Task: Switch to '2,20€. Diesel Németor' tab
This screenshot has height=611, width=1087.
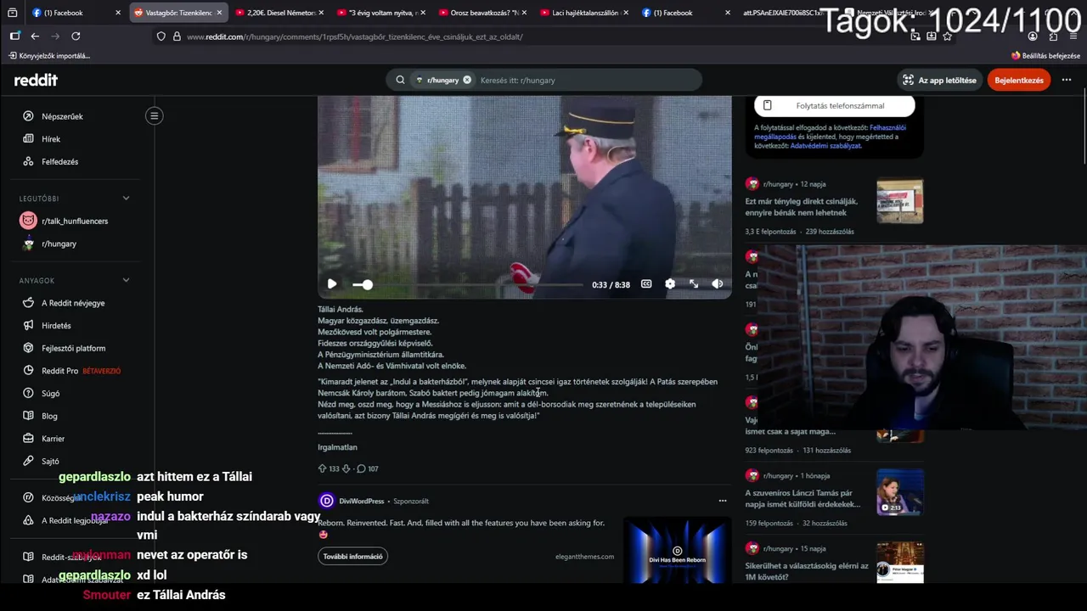Action: click(279, 13)
